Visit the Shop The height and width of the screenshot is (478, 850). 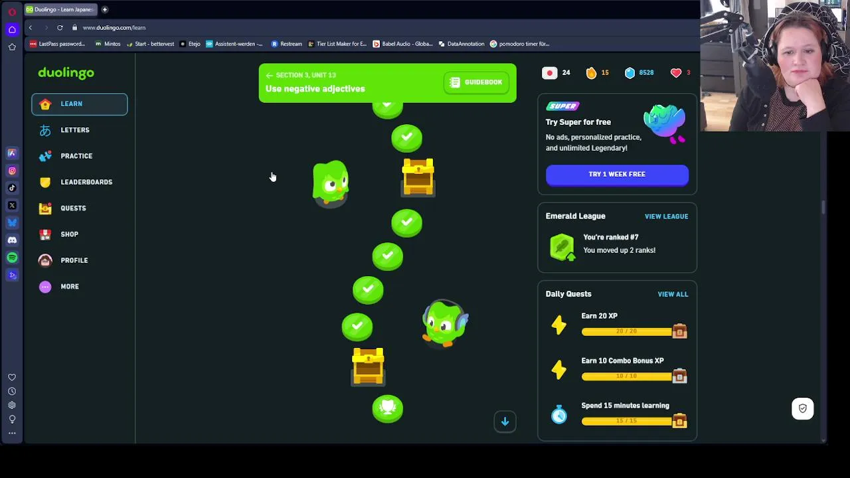point(79,234)
